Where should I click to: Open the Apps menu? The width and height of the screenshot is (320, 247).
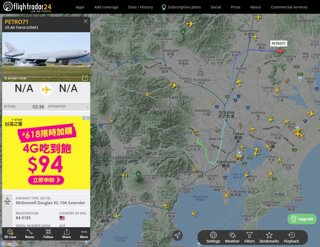pos(80,7)
